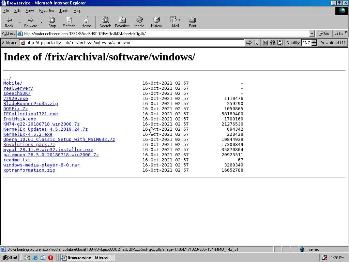The width and height of the screenshot is (349, 262).
Task: Open Browservice bookmarks list icon
Action: click(x=265, y=43)
